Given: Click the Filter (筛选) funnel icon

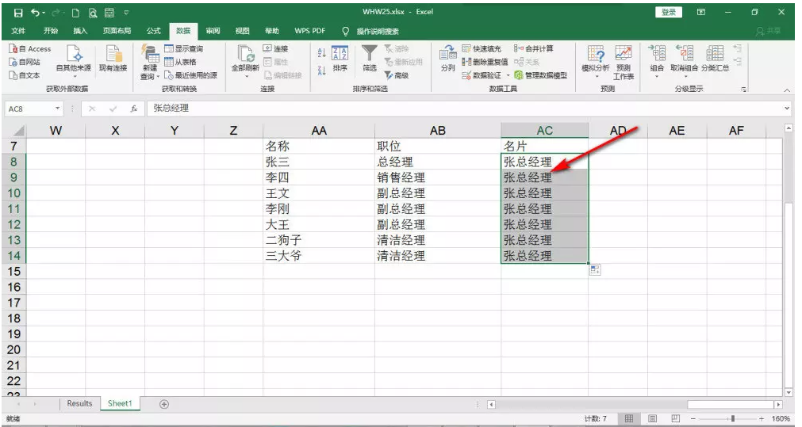Looking at the screenshot, I should (x=370, y=55).
